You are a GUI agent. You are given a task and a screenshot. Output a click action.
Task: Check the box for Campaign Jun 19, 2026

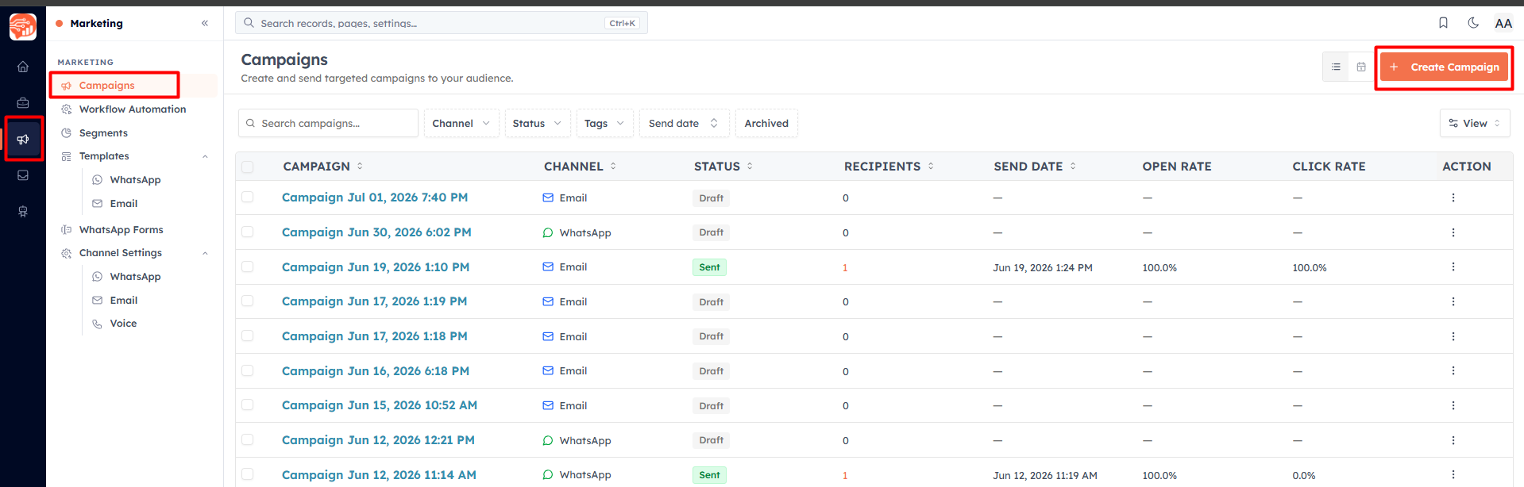pyautogui.click(x=248, y=267)
